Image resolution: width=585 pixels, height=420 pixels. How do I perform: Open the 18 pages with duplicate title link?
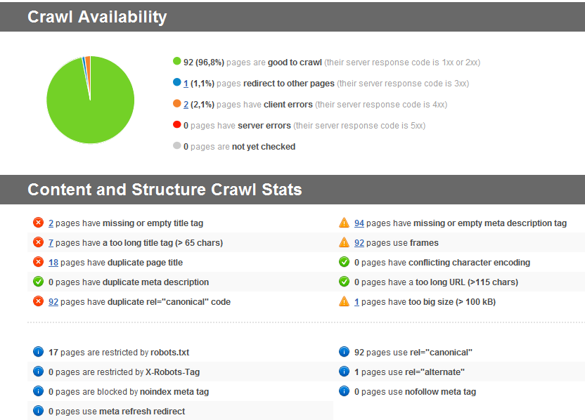pos(53,263)
